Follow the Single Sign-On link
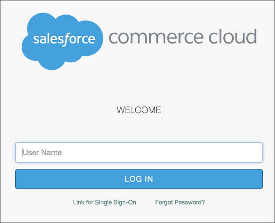Screen dimensions: 275x223 click(104, 202)
